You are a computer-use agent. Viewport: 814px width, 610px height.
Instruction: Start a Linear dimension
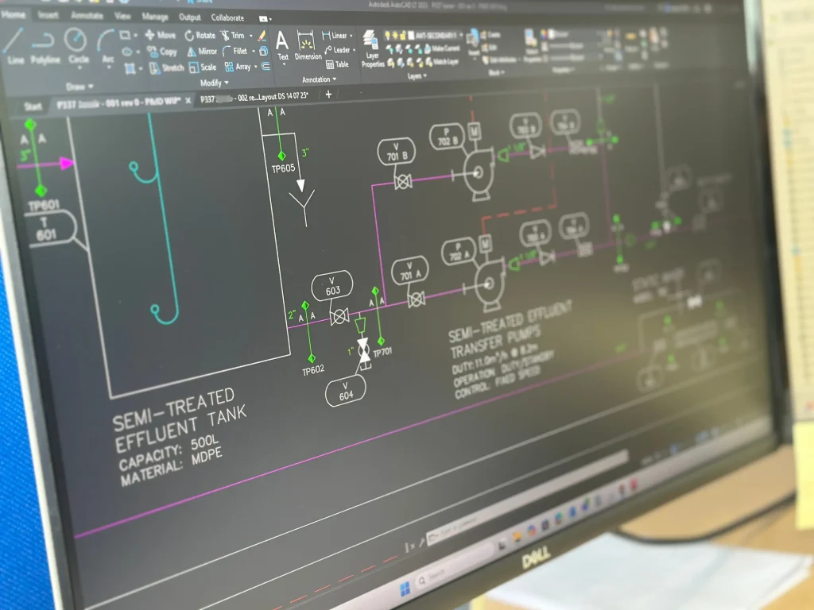(335, 35)
